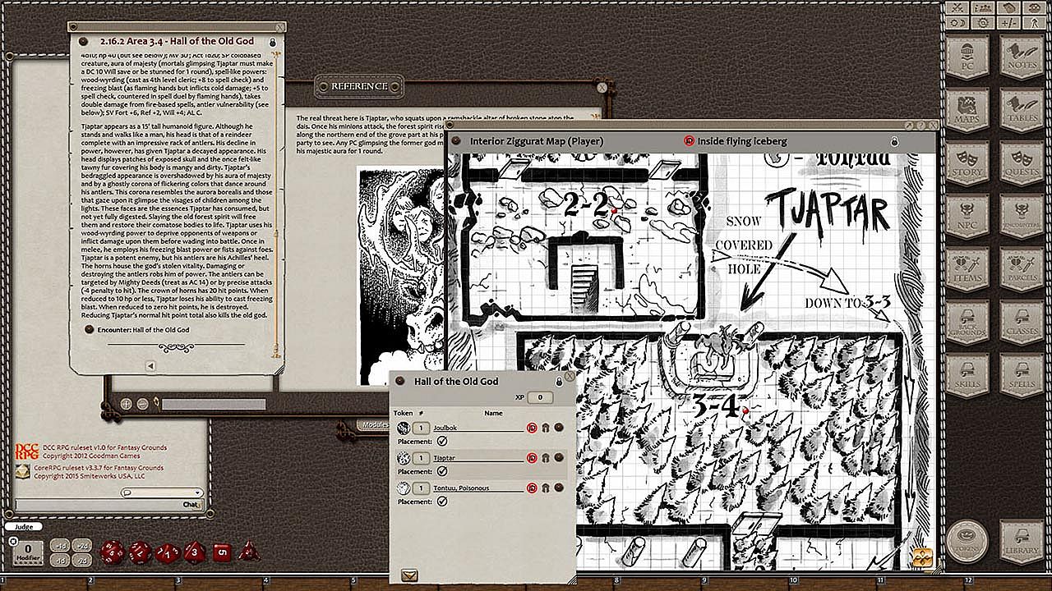Open the NPC sidebar button
This screenshot has width=1052, height=591.
point(967,217)
